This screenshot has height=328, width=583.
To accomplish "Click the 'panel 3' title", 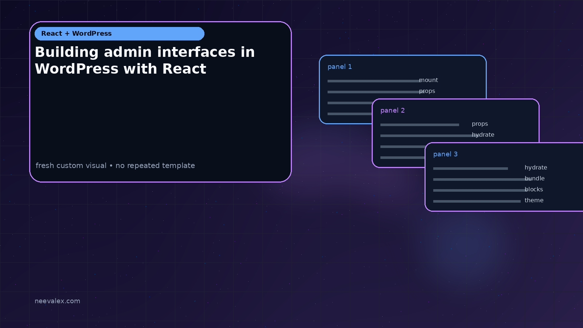I will pos(445,154).
